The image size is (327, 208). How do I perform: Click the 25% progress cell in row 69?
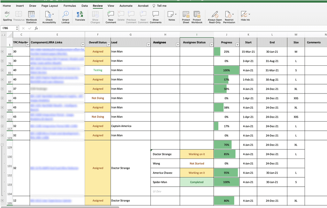(x=226, y=51)
